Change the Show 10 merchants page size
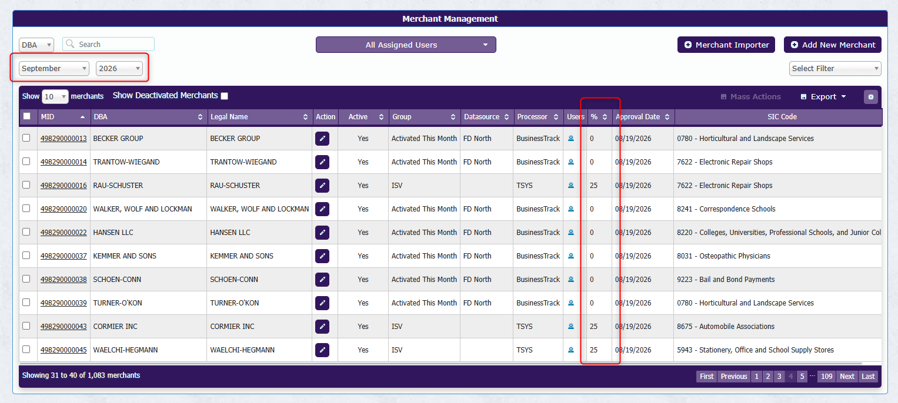898x403 pixels. pos(55,96)
